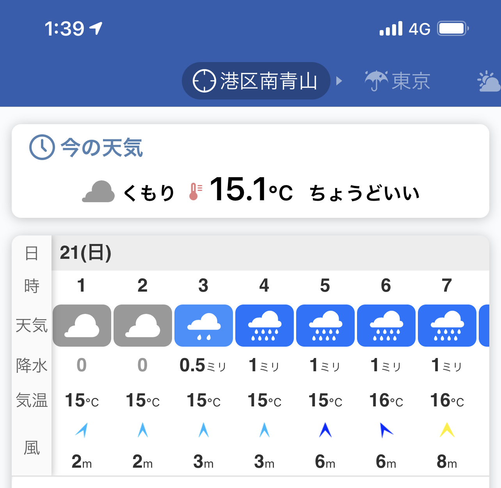Switch to the 東京 location tab
This screenshot has width=501, height=488.
[411, 81]
